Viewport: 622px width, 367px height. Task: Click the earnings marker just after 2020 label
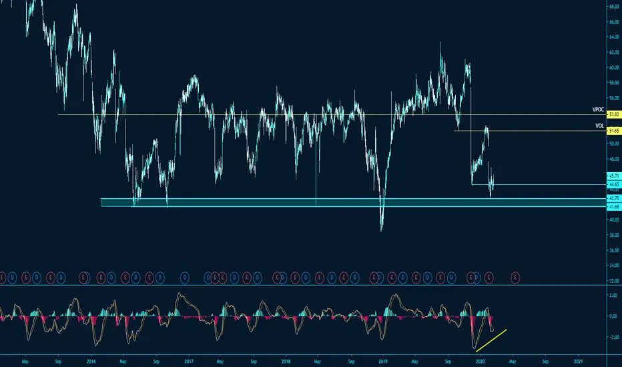pos(489,278)
